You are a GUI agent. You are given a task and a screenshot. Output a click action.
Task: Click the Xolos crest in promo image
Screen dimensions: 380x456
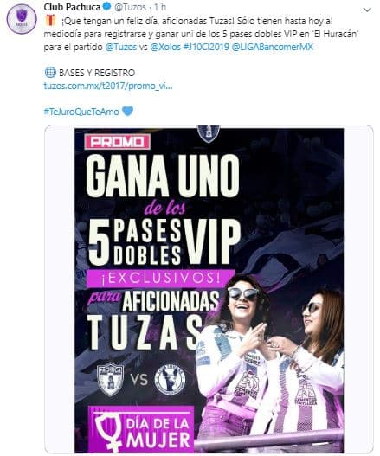click(170, 380)
